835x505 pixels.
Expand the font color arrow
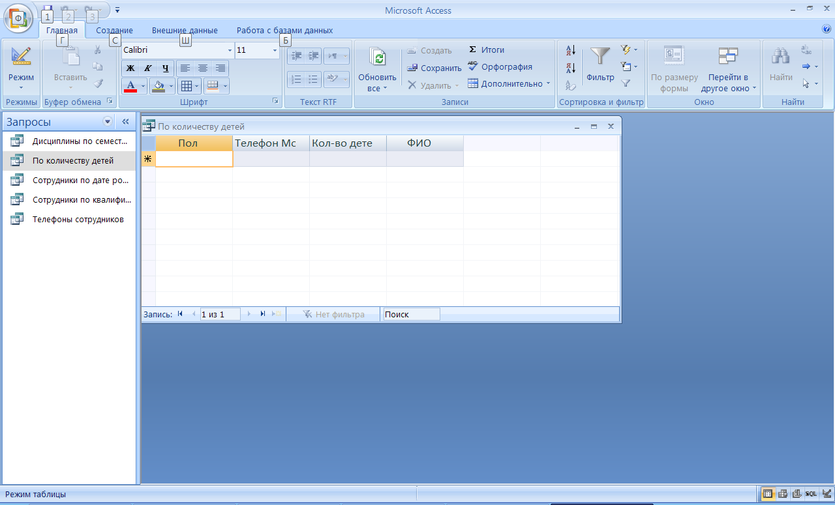click(x=143, y=86)
